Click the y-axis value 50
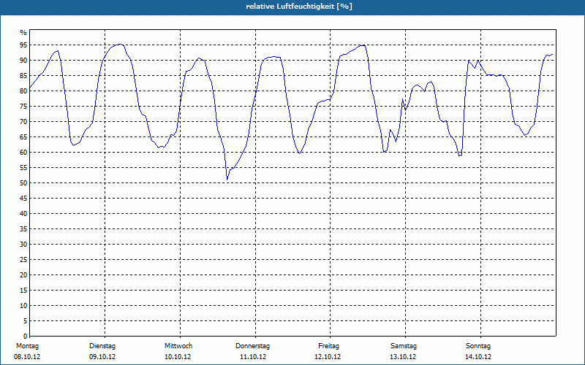The image size is (585, 365). point(23,183)
